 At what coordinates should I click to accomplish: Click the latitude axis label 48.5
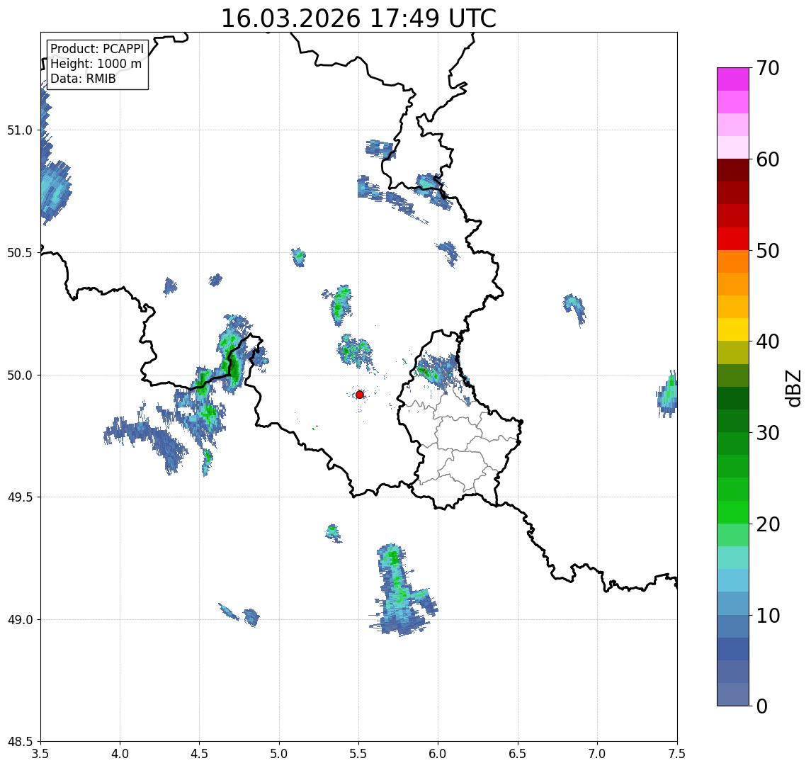pyautogui.click(x=20, y=742)
